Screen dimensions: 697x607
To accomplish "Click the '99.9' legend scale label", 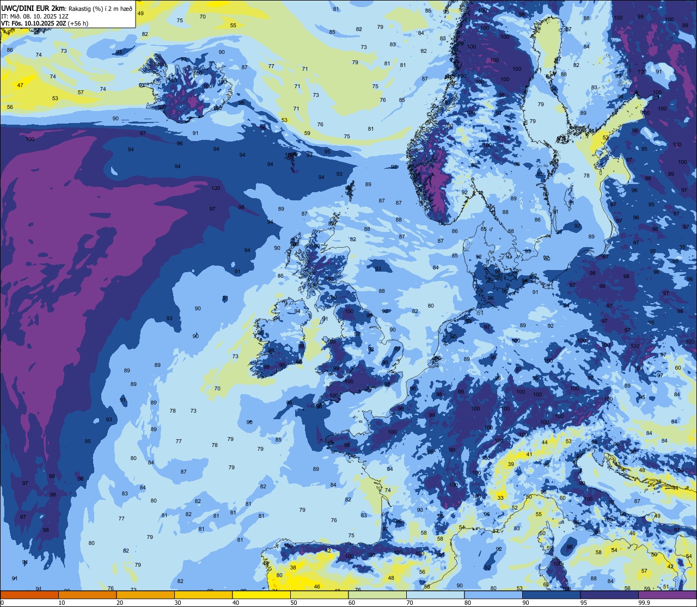I will pyautogui.click(x=645, y=603).
